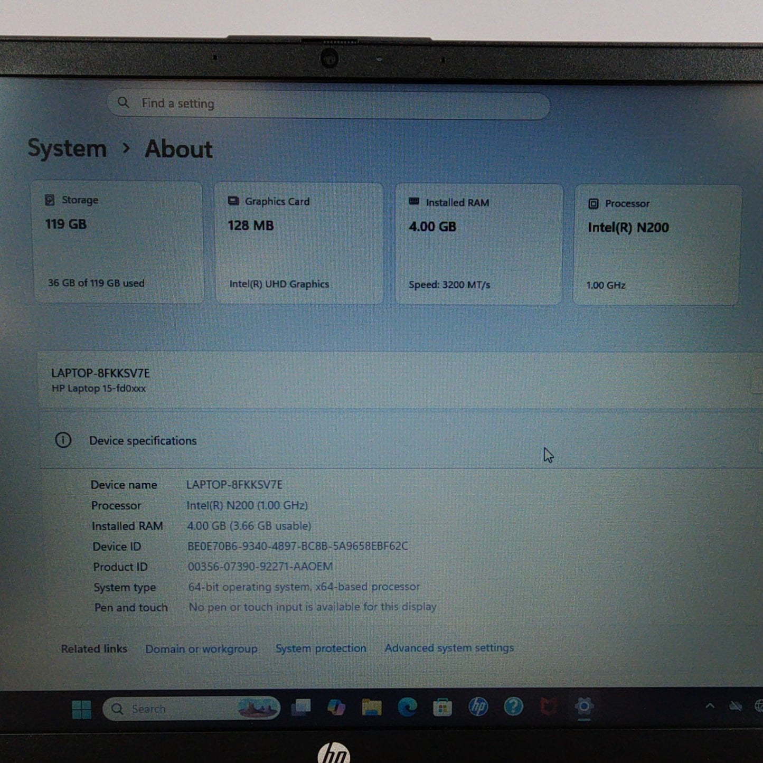Click the taskbar Search box
The width and height of the screenshot is (763, 763).
(191, 709)
